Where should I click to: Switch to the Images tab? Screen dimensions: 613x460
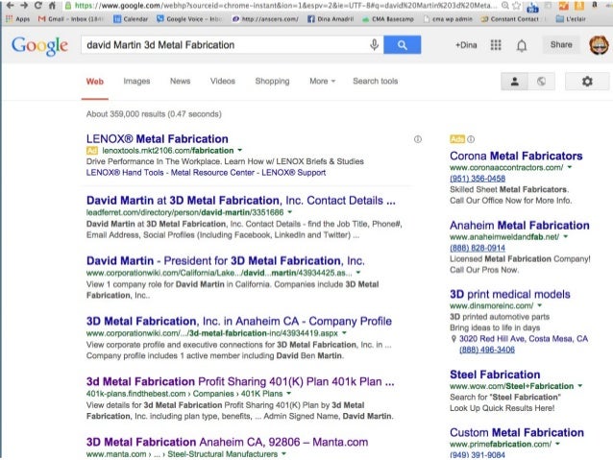[x=136, y=82]
